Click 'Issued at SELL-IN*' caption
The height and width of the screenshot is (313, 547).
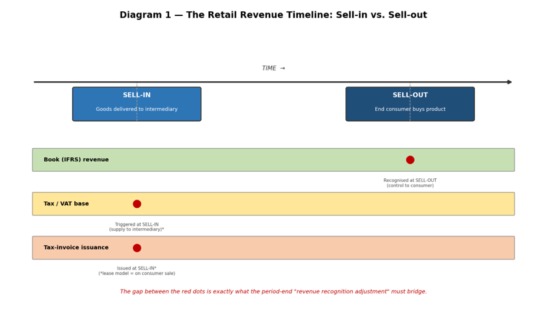[136, 268]
